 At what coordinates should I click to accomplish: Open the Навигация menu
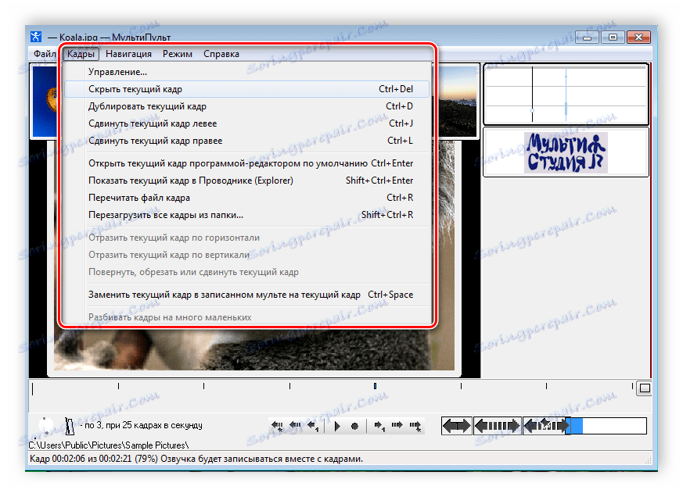pyautogui.click(x=128, y=54)
